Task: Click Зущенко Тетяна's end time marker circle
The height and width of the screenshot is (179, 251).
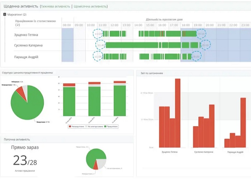Action: [x=201, y=34]
